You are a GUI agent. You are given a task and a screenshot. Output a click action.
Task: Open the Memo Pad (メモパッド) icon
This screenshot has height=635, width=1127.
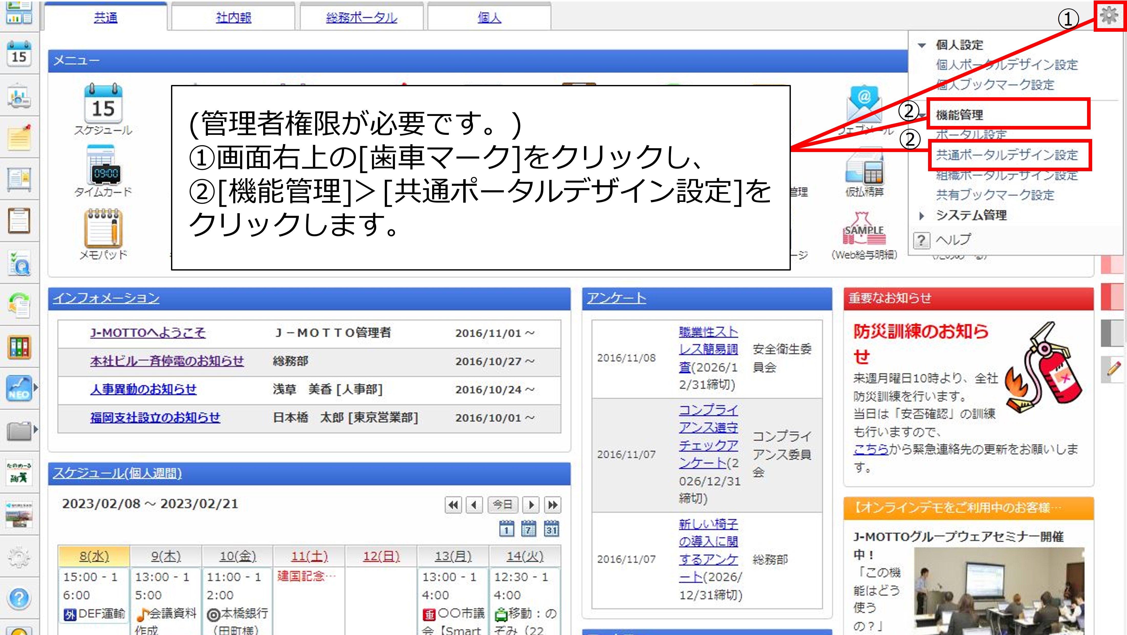tap(103, 228)
